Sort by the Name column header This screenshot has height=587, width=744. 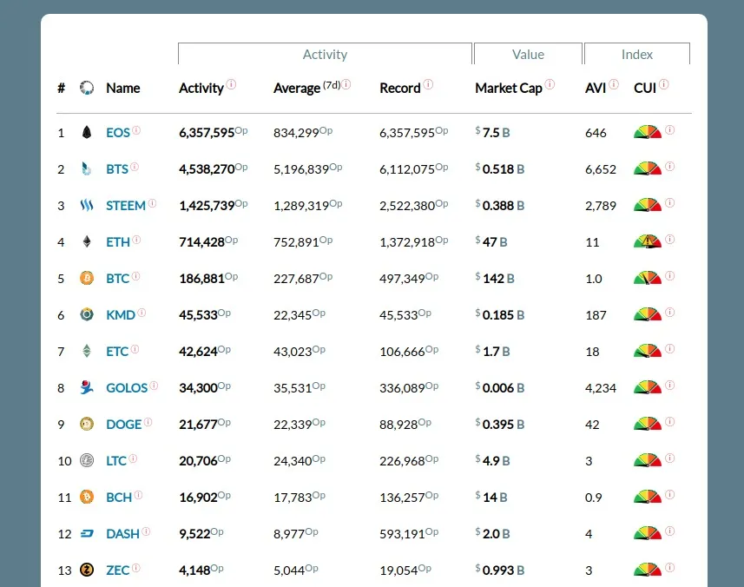[x=123, y=89]
